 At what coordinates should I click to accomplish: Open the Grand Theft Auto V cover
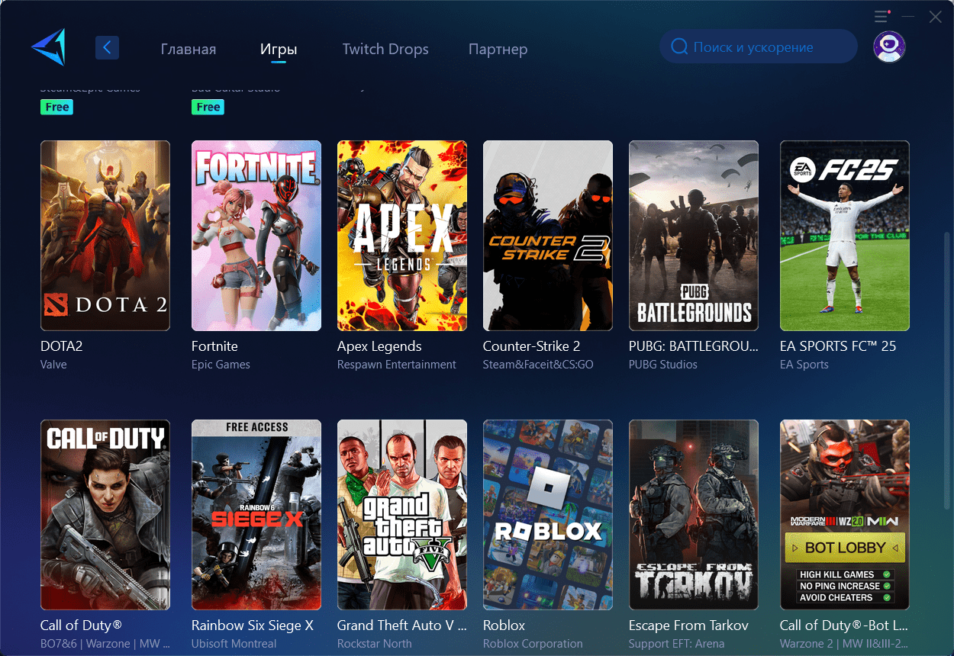click(402, 515)
